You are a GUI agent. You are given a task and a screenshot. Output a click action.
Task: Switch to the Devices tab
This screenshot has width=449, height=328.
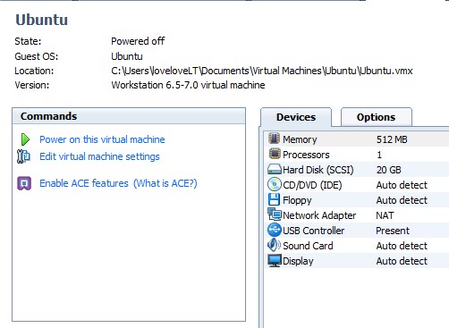[296, 117]
